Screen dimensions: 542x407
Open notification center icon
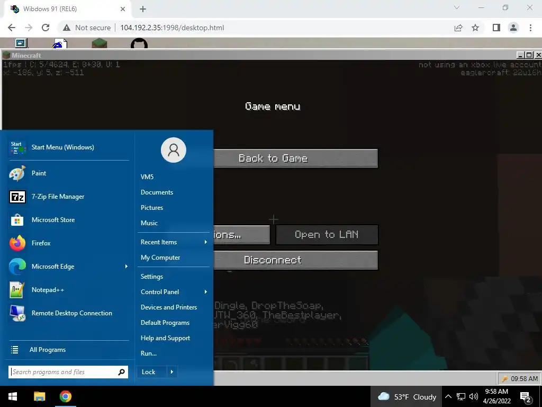526,397
